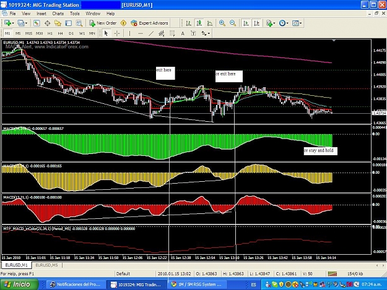Open the Tools menu
This screenshot has width=387, height=290.
point(74,14)
